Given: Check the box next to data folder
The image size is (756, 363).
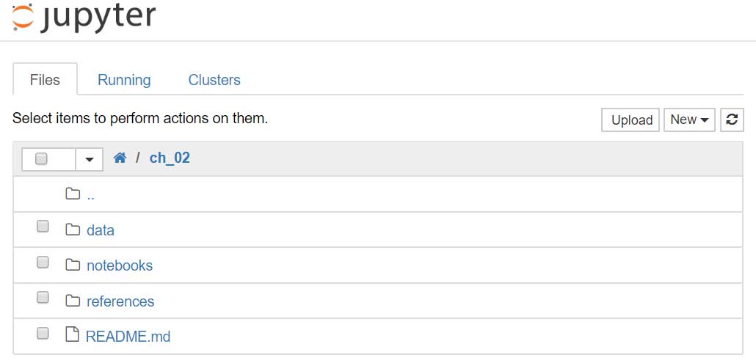Looking at the screenshot, I should pos(43,227).
